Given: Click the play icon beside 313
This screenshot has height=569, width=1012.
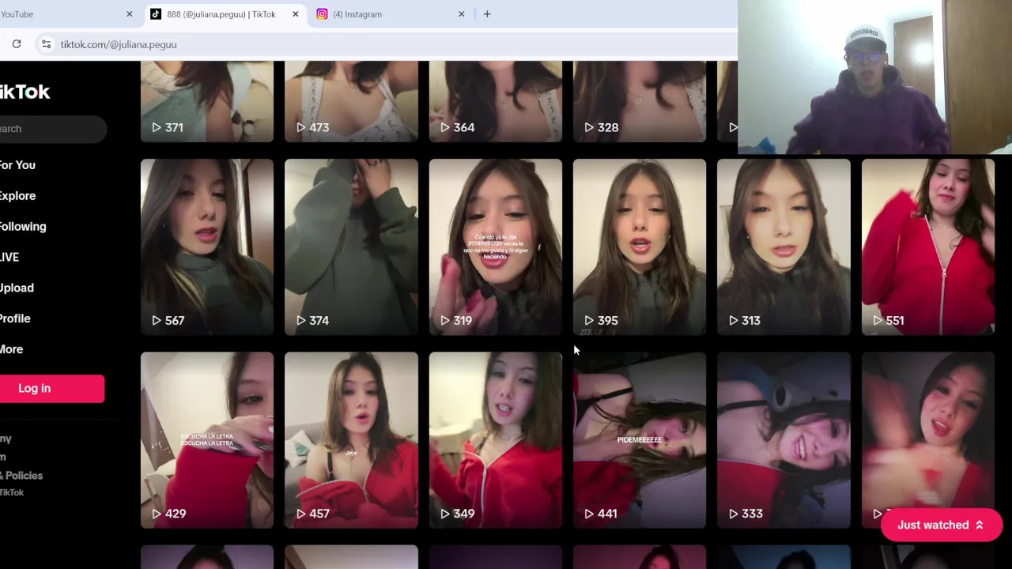Looking at the screenshot, I should coord(733,320).
